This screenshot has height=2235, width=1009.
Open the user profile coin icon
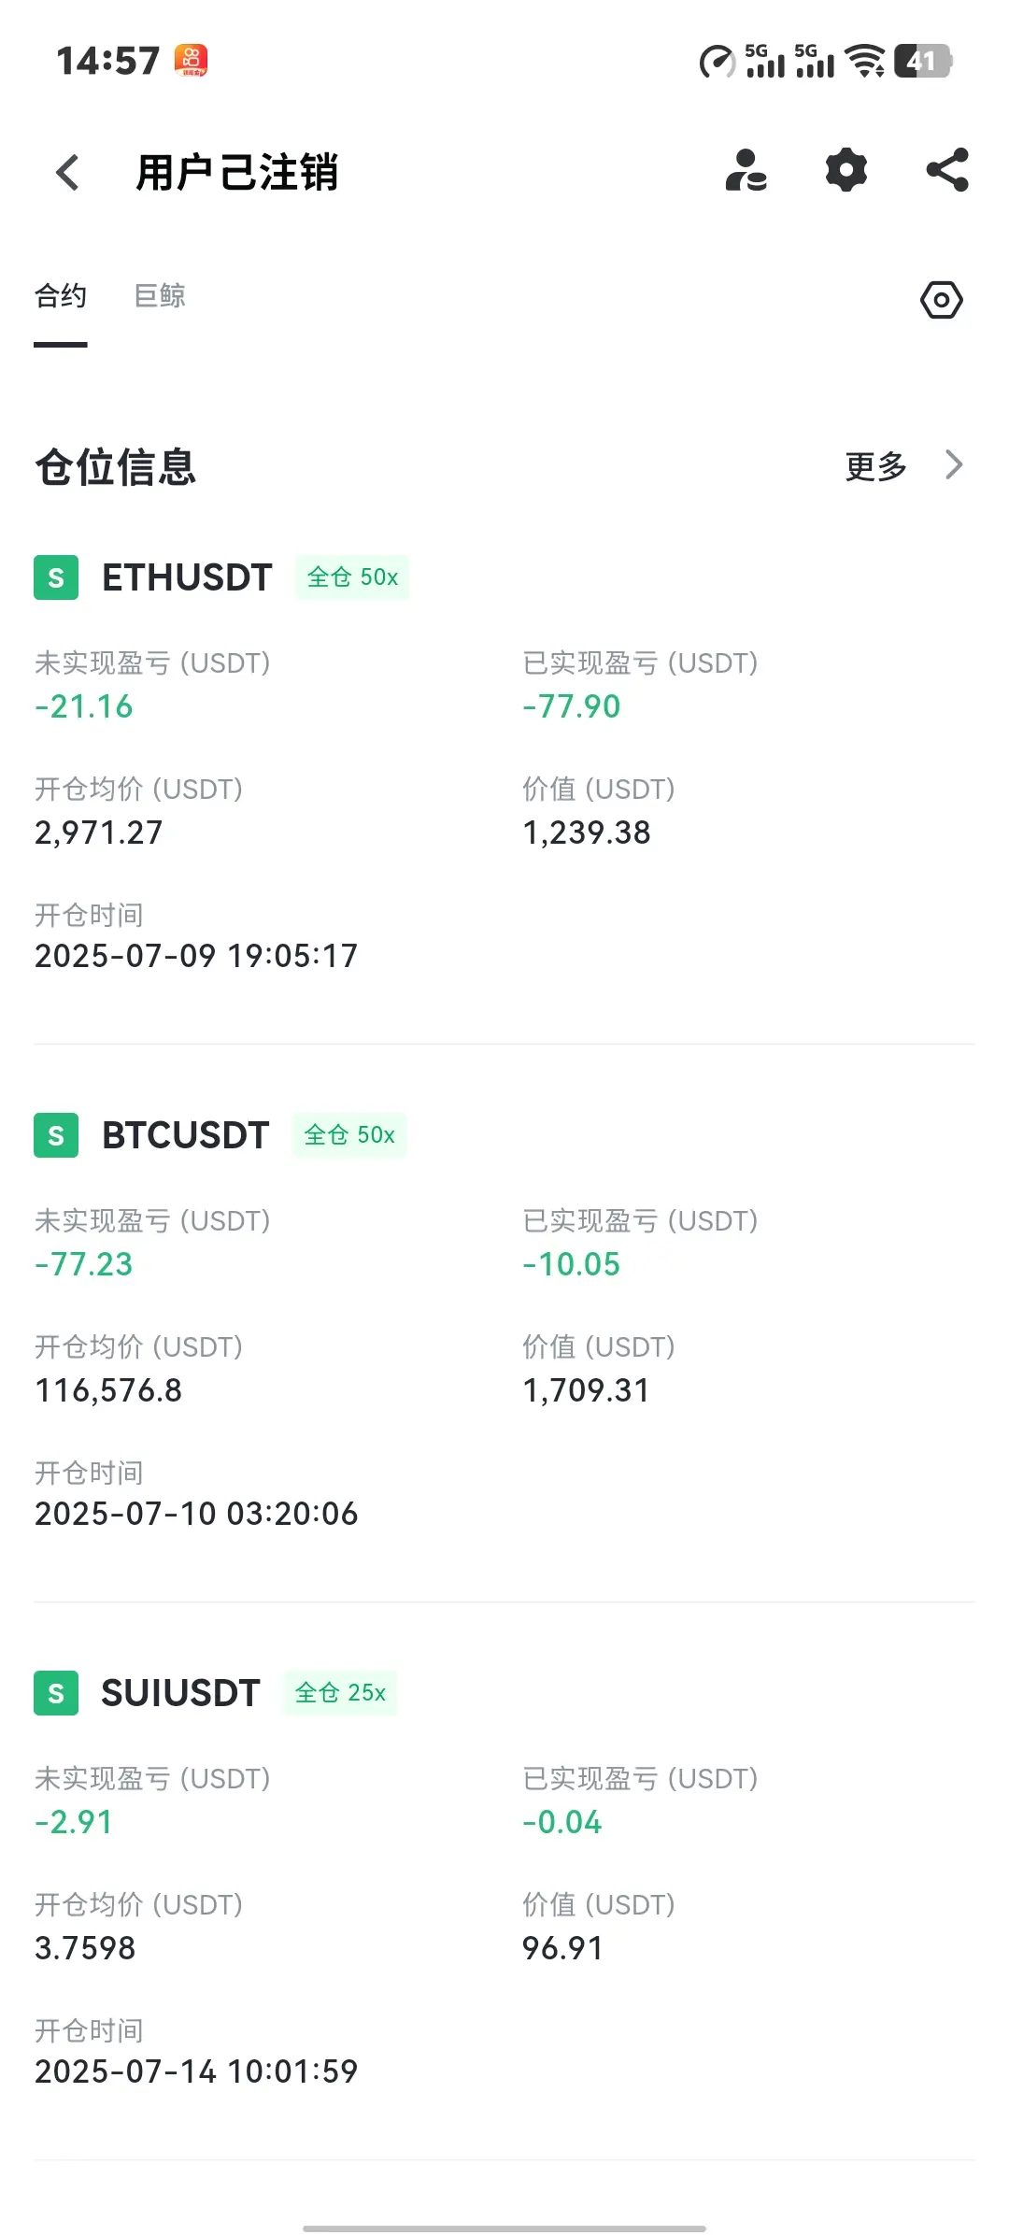click(x=746, y=170)
